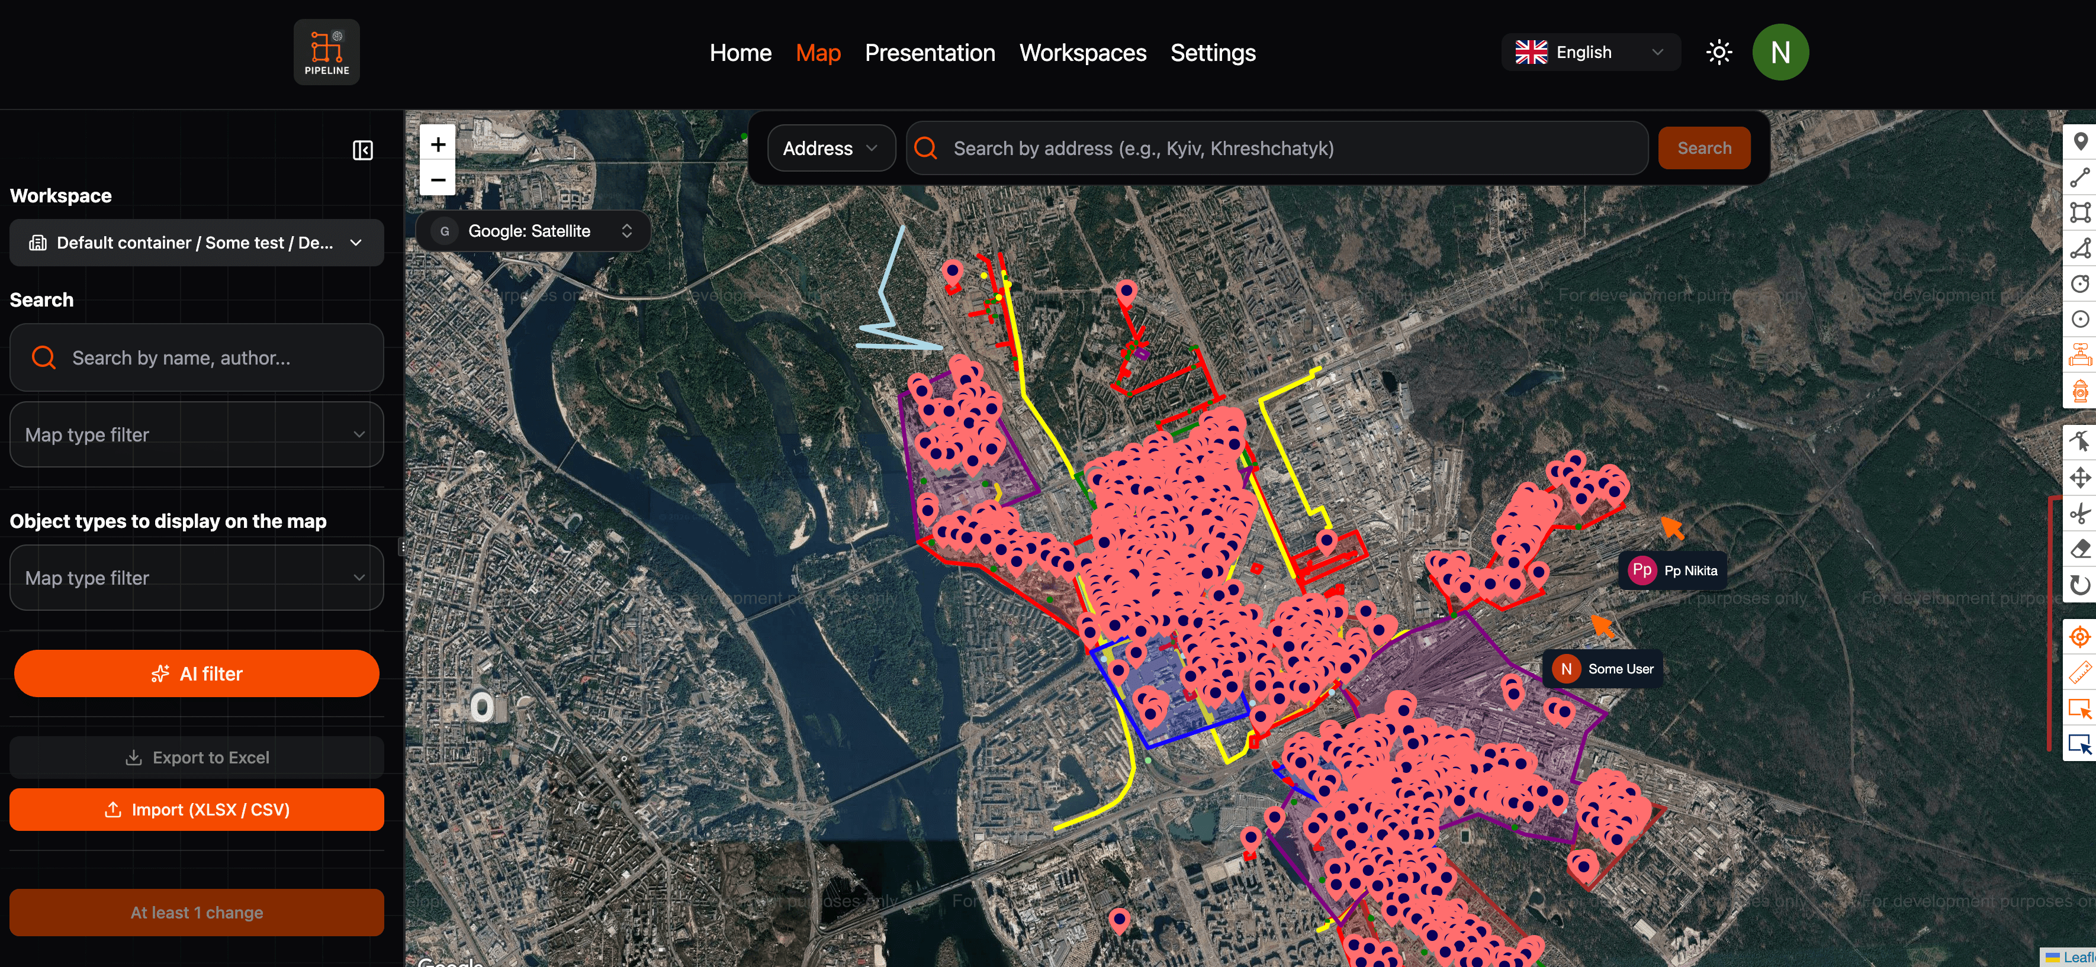Open the Settings page
Viewport: 2096px width, 967px height.
(1213, 53)
